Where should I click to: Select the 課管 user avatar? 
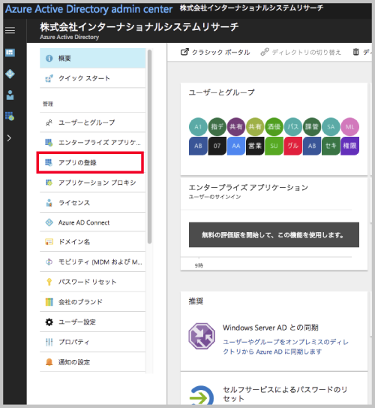click(312, 127)
